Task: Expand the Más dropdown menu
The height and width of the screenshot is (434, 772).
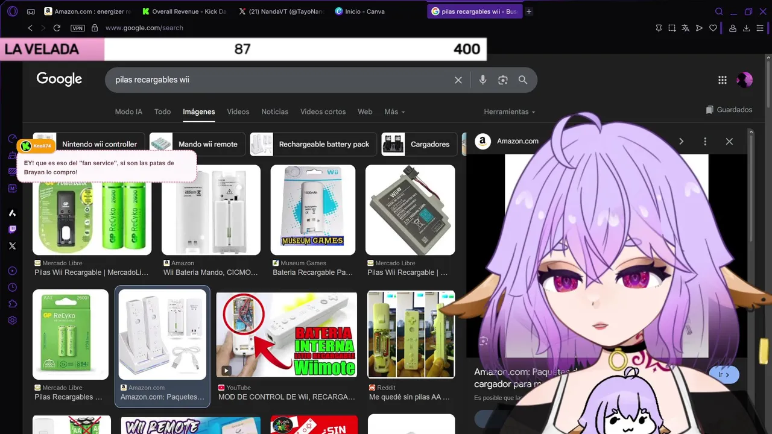Action: point(394,112)
